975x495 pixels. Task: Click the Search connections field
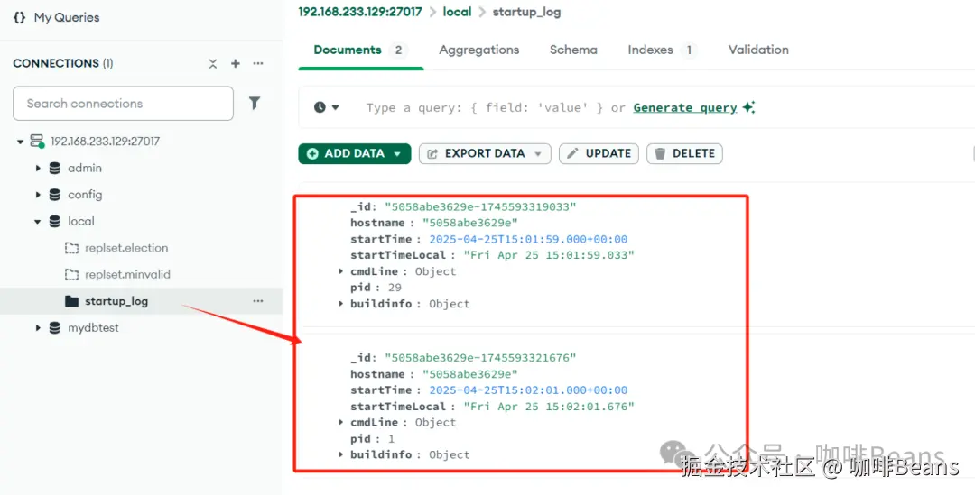(123, 103)
